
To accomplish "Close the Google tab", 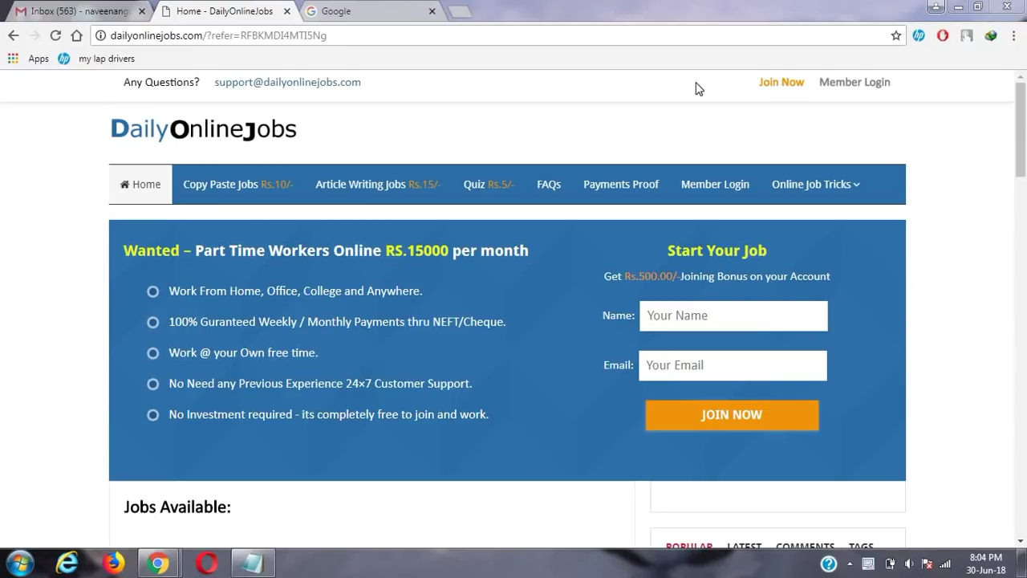I will tap(432, 11).
